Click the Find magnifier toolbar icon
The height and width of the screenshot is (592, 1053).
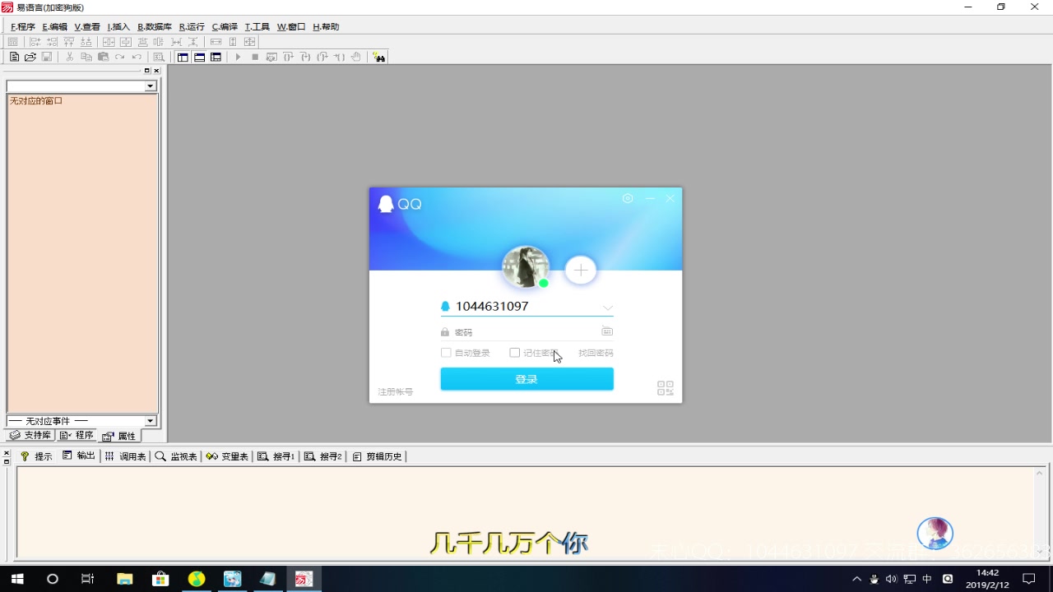[159, 57]
